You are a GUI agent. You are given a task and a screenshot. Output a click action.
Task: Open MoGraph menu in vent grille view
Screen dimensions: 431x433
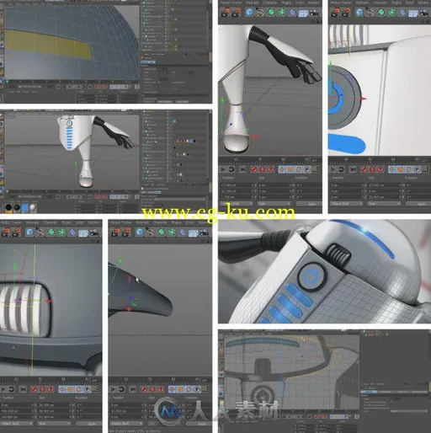[32, 222]
